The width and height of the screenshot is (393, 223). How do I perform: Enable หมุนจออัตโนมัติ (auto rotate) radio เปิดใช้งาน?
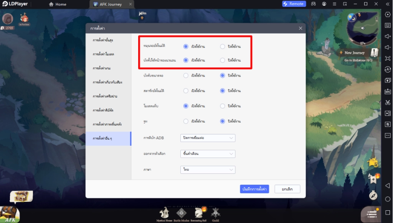[186, 46]
